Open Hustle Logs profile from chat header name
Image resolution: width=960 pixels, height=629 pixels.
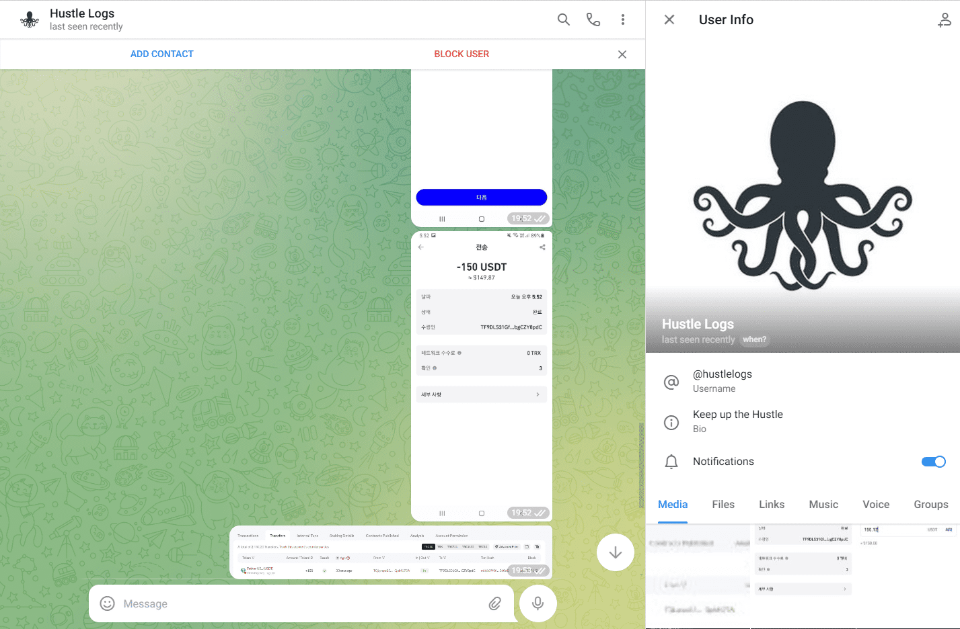82,13
